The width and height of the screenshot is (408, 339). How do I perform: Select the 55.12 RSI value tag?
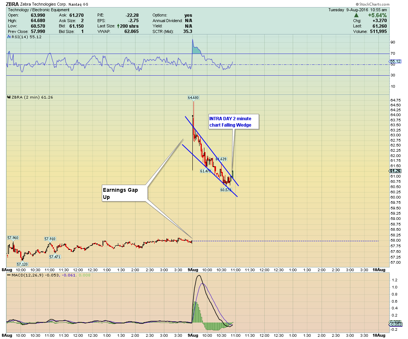coord(395,61)
